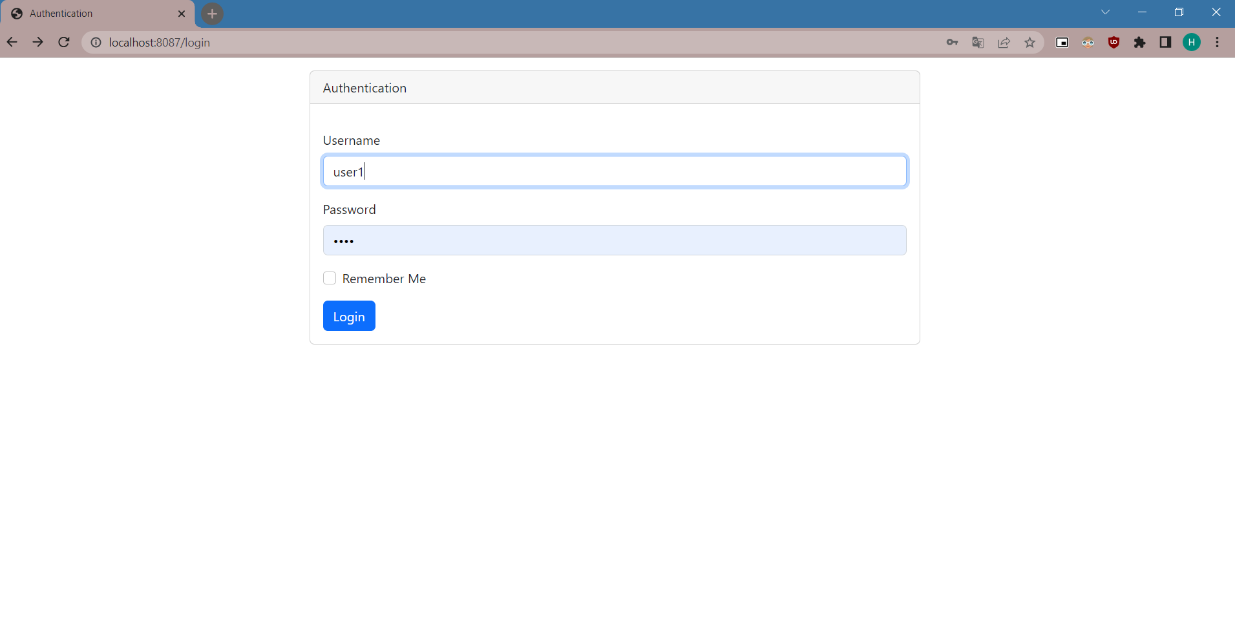Click the share icon in the toolbar

point(1004,42)
